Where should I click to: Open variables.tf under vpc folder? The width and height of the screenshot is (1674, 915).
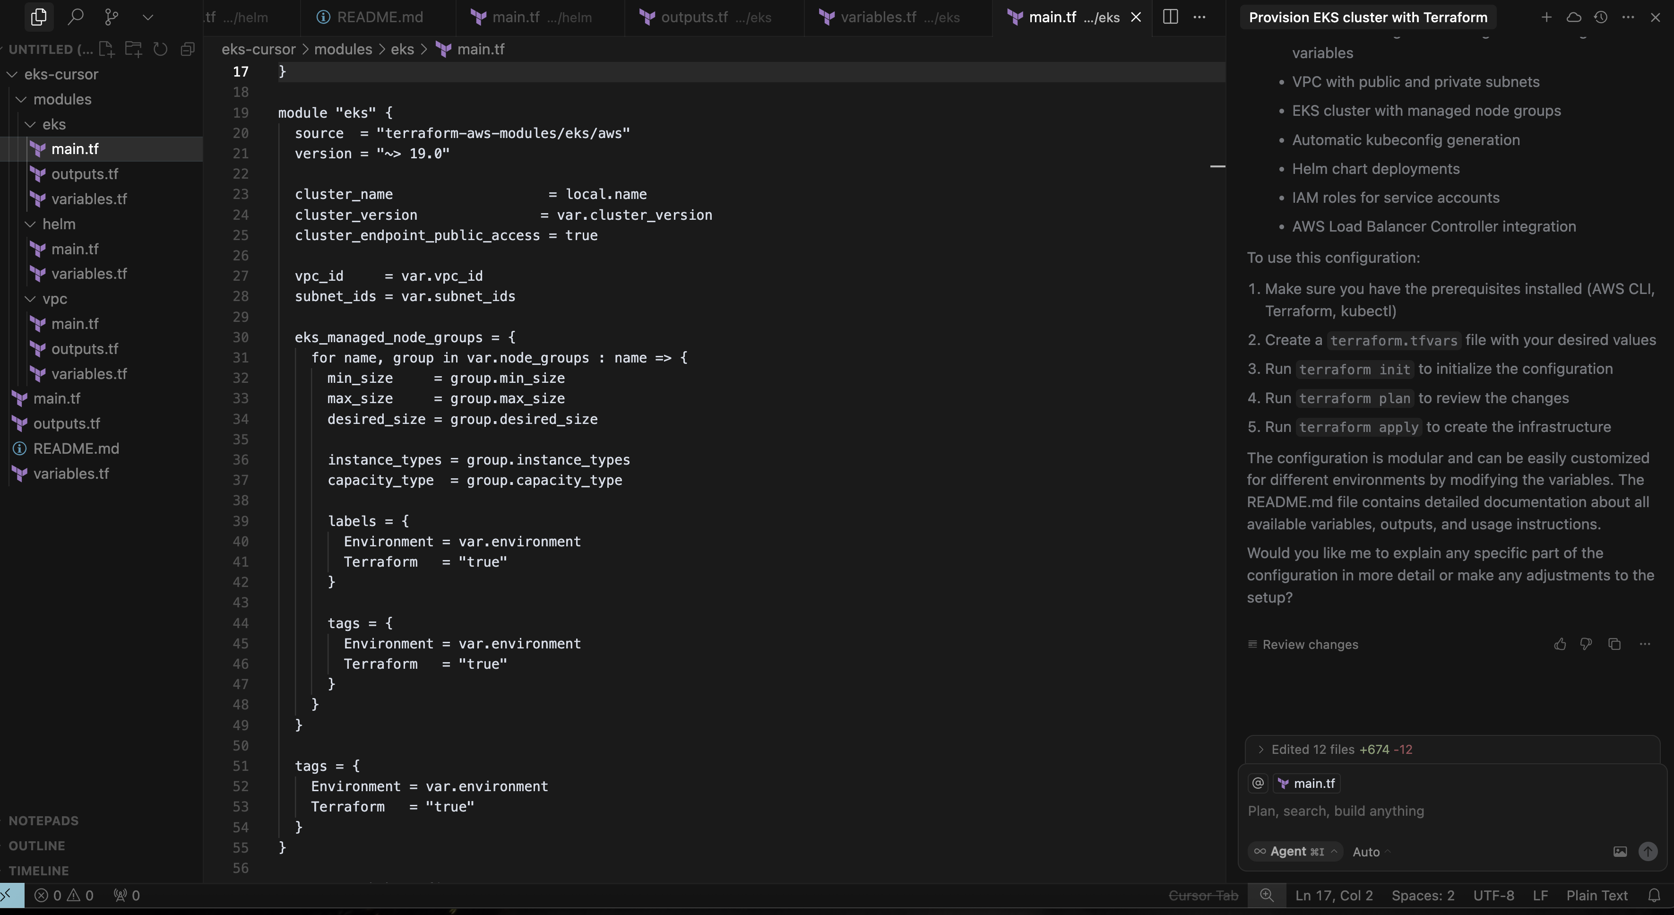coord(89,374)
